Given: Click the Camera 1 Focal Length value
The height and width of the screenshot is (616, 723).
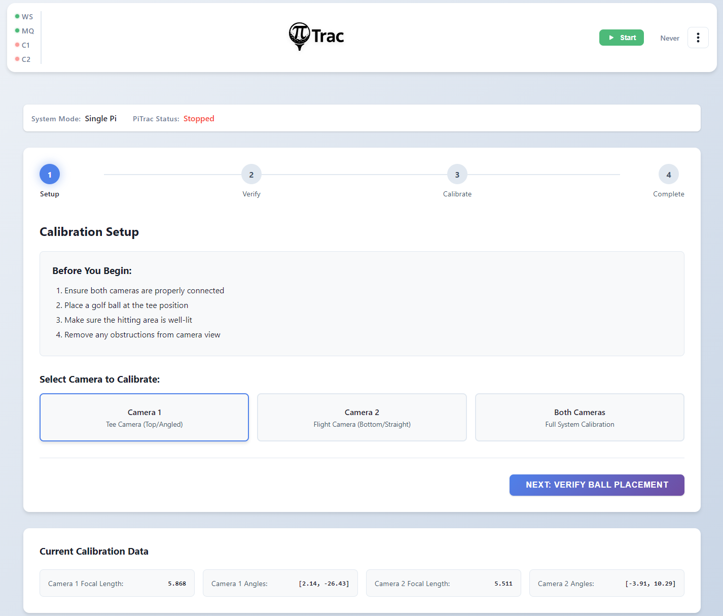Looking at the screenshot, I should click(177, 584).
